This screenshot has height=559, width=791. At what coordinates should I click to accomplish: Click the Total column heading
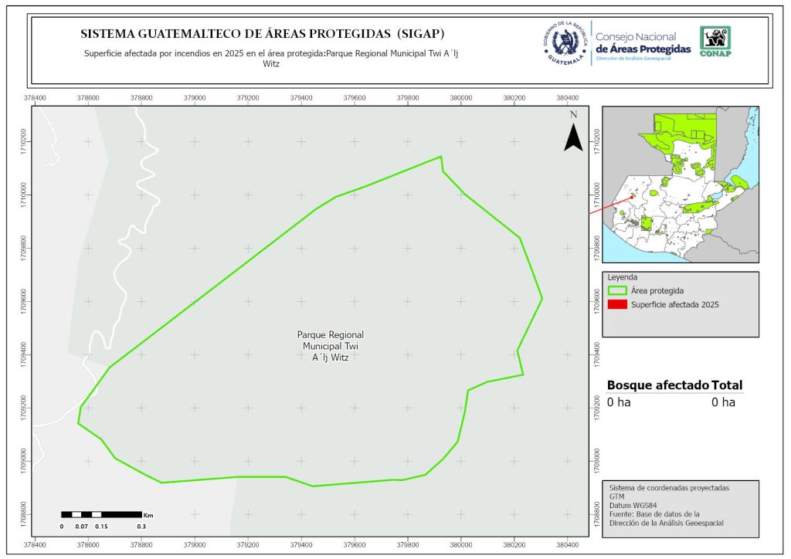[728, 385]
